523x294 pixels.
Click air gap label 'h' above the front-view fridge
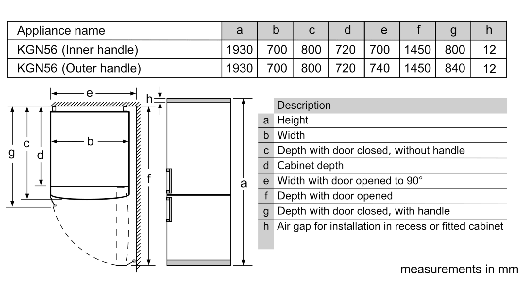click(x=149, y=99)
